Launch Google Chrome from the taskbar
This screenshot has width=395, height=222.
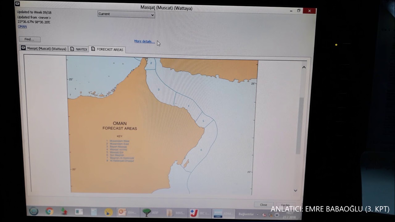click(x=49, y=212)
